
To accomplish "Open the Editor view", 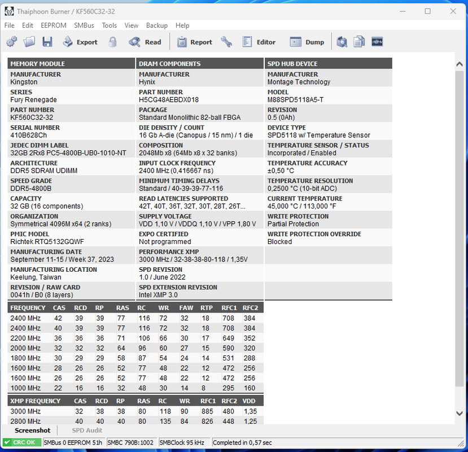I will click(259, 42).
